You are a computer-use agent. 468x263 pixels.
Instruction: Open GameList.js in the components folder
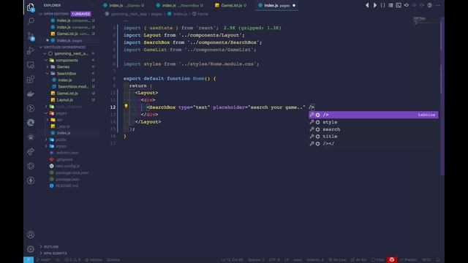[x=67, y=94]
